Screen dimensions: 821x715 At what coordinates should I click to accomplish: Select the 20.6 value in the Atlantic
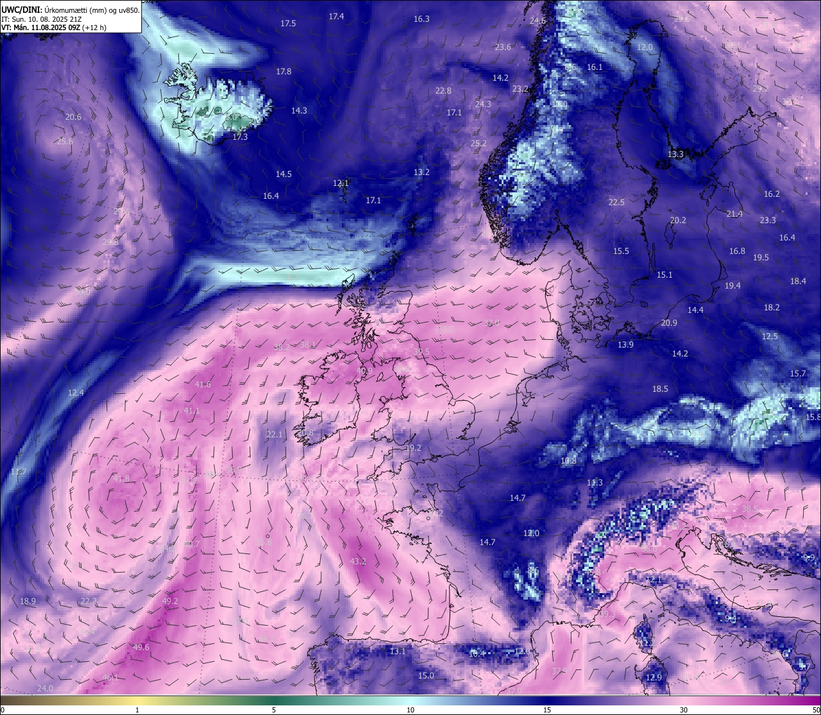(x=73, y=117)
